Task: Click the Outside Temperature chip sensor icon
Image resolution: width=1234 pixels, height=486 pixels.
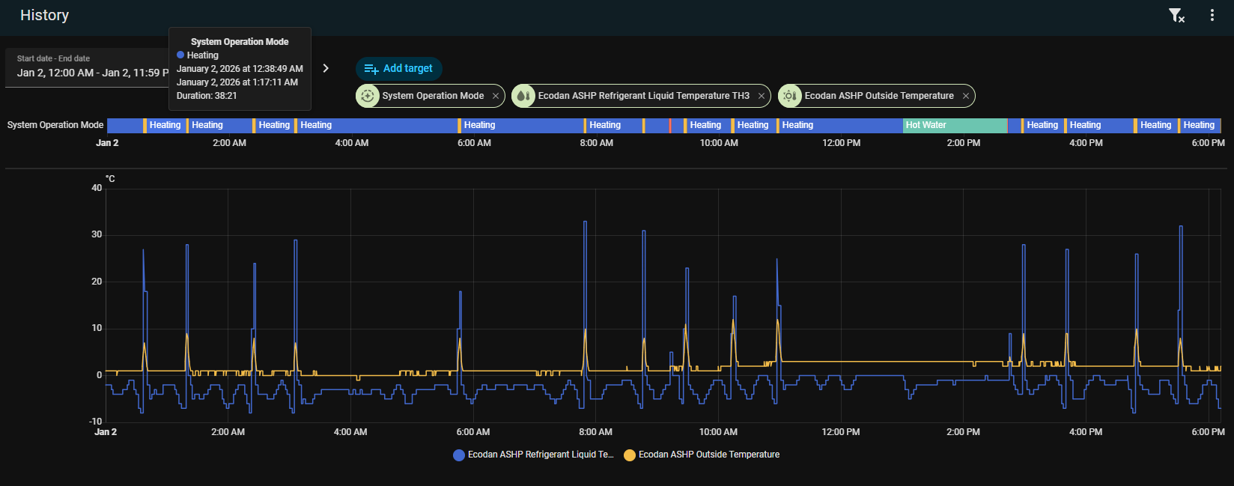Action: point(790,96)
